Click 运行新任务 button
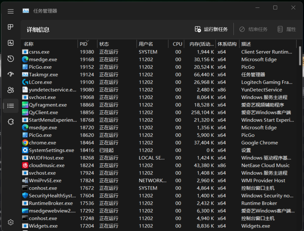The height and width of the screenshot is (231, 304). (x=211, y=29)
